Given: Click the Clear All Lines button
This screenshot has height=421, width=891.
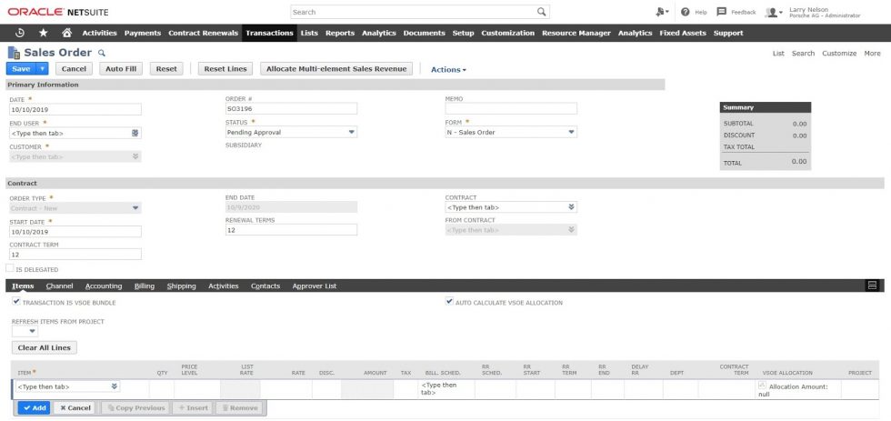Looking at the screenshot, I should coord(44,347).
